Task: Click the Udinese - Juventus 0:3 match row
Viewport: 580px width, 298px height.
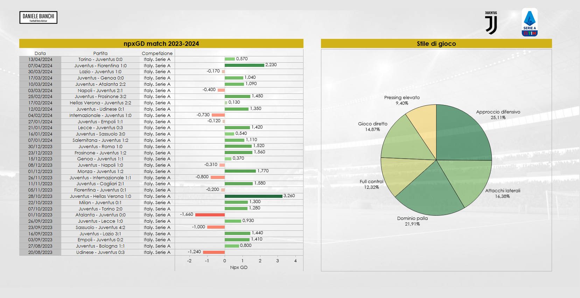Action: (x=100, y=252)
